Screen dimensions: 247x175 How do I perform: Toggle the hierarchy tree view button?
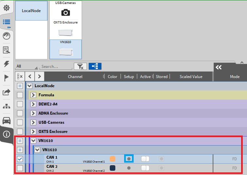[x=95, y=66]
